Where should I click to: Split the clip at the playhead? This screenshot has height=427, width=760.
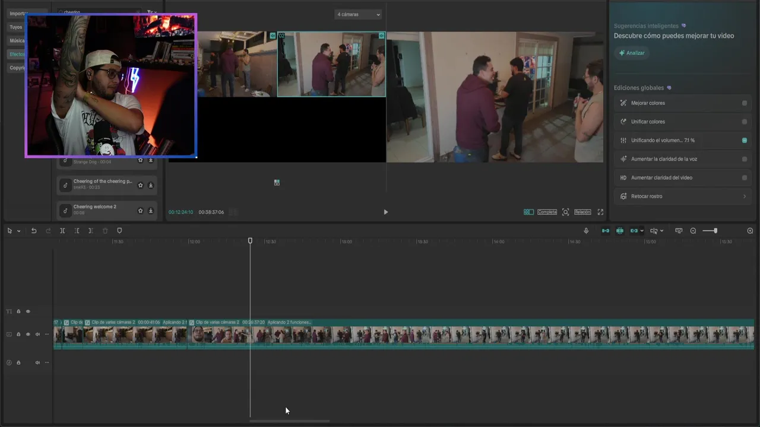(62, 231)
